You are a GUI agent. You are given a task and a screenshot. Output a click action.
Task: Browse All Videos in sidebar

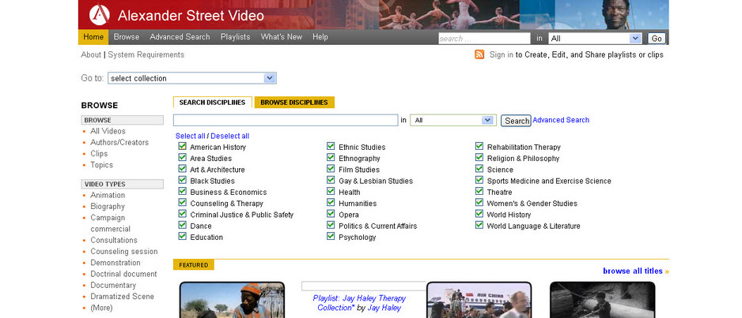(108, 131)
